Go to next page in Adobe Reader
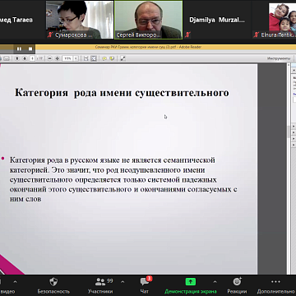 (x=25, y=58)
